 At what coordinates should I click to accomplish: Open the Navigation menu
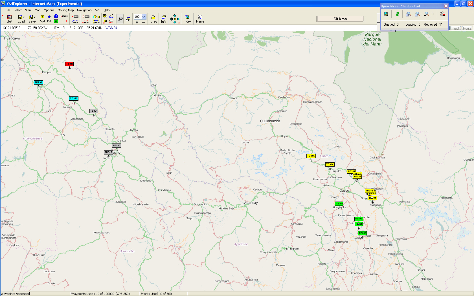[x=84, y=10]
